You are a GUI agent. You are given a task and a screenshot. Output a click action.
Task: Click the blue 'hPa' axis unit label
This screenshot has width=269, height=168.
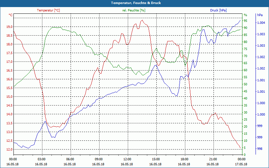260,15
